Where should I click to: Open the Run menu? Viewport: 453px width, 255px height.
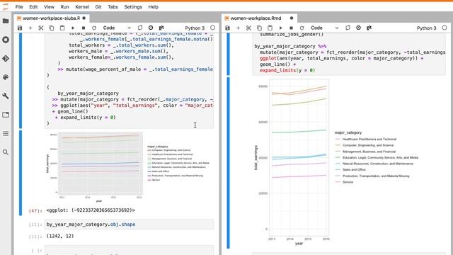(64, 6)
